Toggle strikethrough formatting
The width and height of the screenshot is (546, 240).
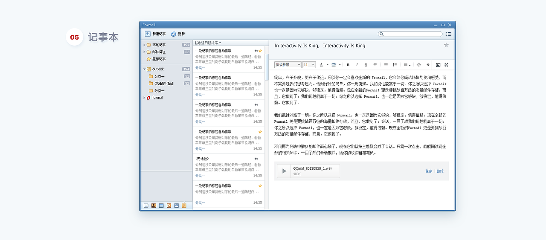click(375, 65)
